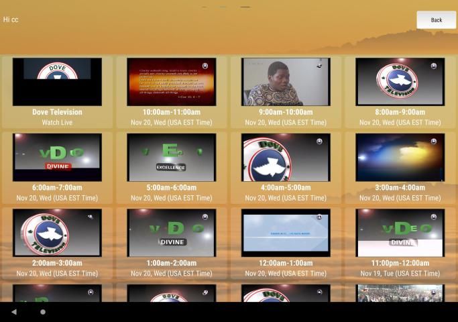
Task: Open the 8:00am-9:00am recording thumbnail
Action: [x=400, y=81]
